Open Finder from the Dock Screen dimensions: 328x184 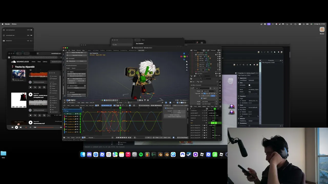pos(83,154)
